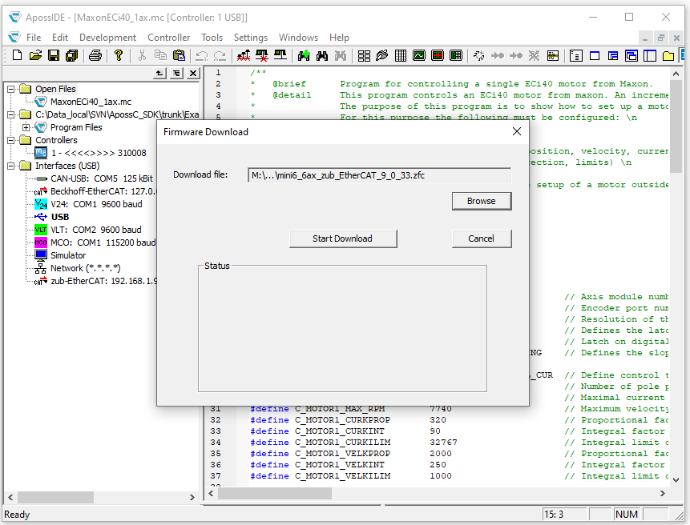Open the File menu
The width and height of the screenshot is (690, 525).
coord(34,38)
